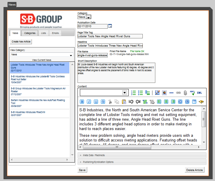Viewport: 215px width, 181px height.
Task: Insert a horizontal rule line
Action: [x=171, y=93]
